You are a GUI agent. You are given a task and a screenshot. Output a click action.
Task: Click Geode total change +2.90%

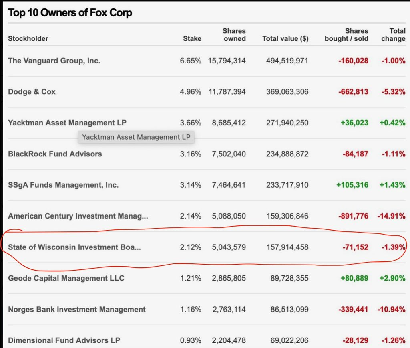click(392, 278)
